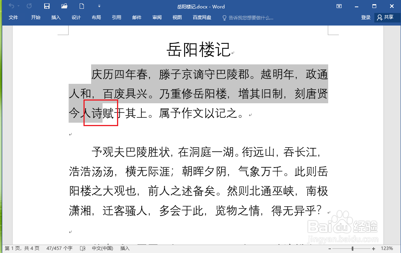Screen dimensions: 401x253
Task: Click the Undo arrow in quick access toolbar
Action: [x=11, y=6]
